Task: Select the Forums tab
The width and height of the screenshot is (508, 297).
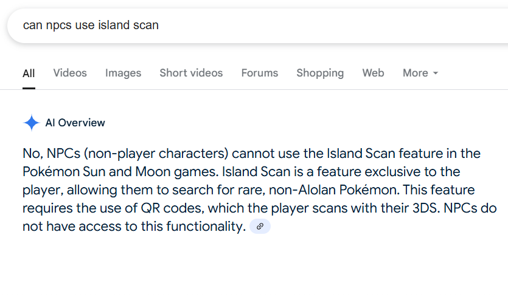Action: click(x=260, y=73)
